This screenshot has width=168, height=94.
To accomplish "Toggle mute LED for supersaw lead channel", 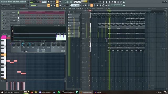I will coord(2,18).
